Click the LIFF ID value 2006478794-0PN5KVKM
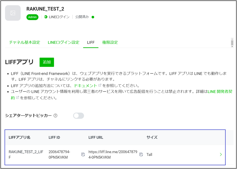Viewport: 237px width, 169px height. coord(59,154)
